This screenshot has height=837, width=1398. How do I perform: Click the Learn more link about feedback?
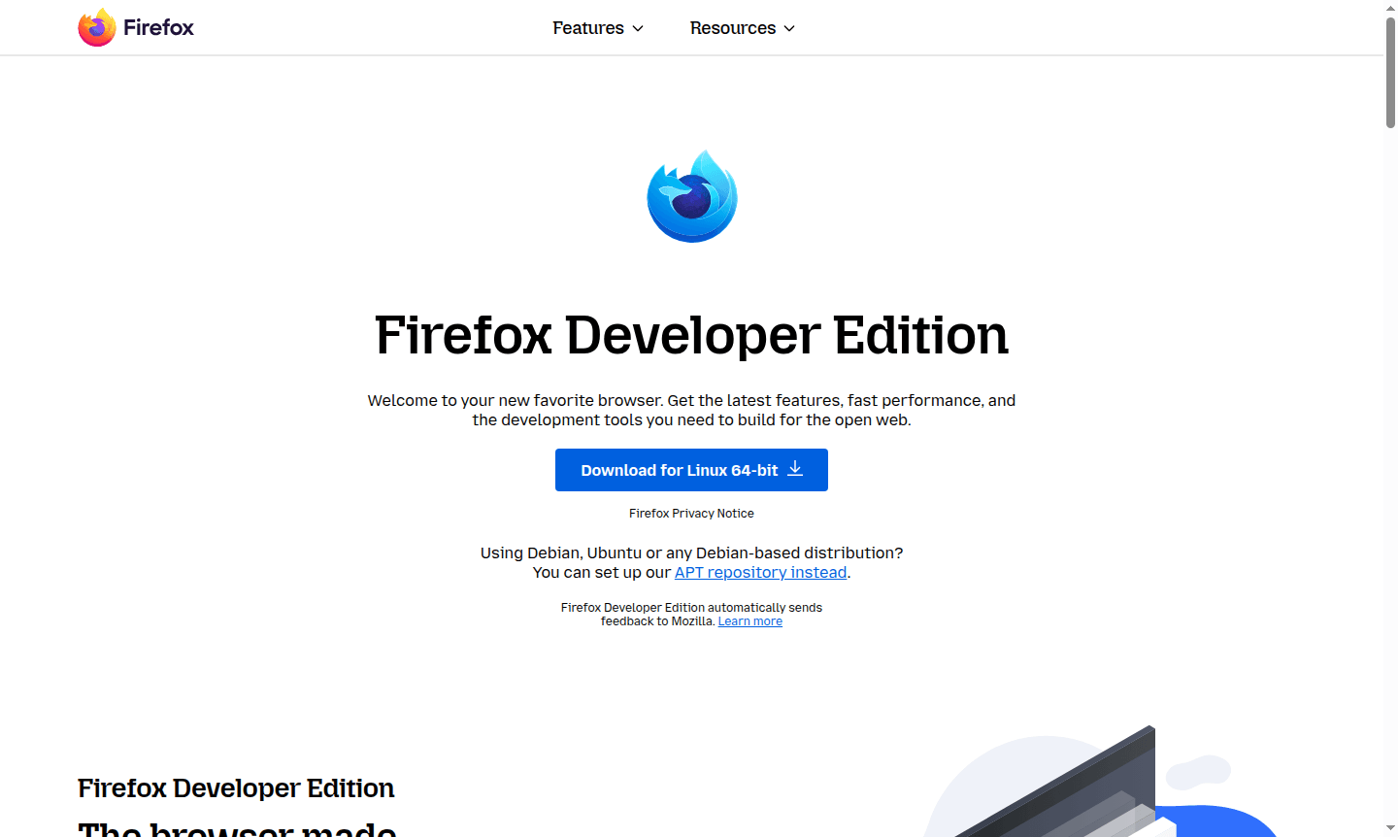click(749, 620)
